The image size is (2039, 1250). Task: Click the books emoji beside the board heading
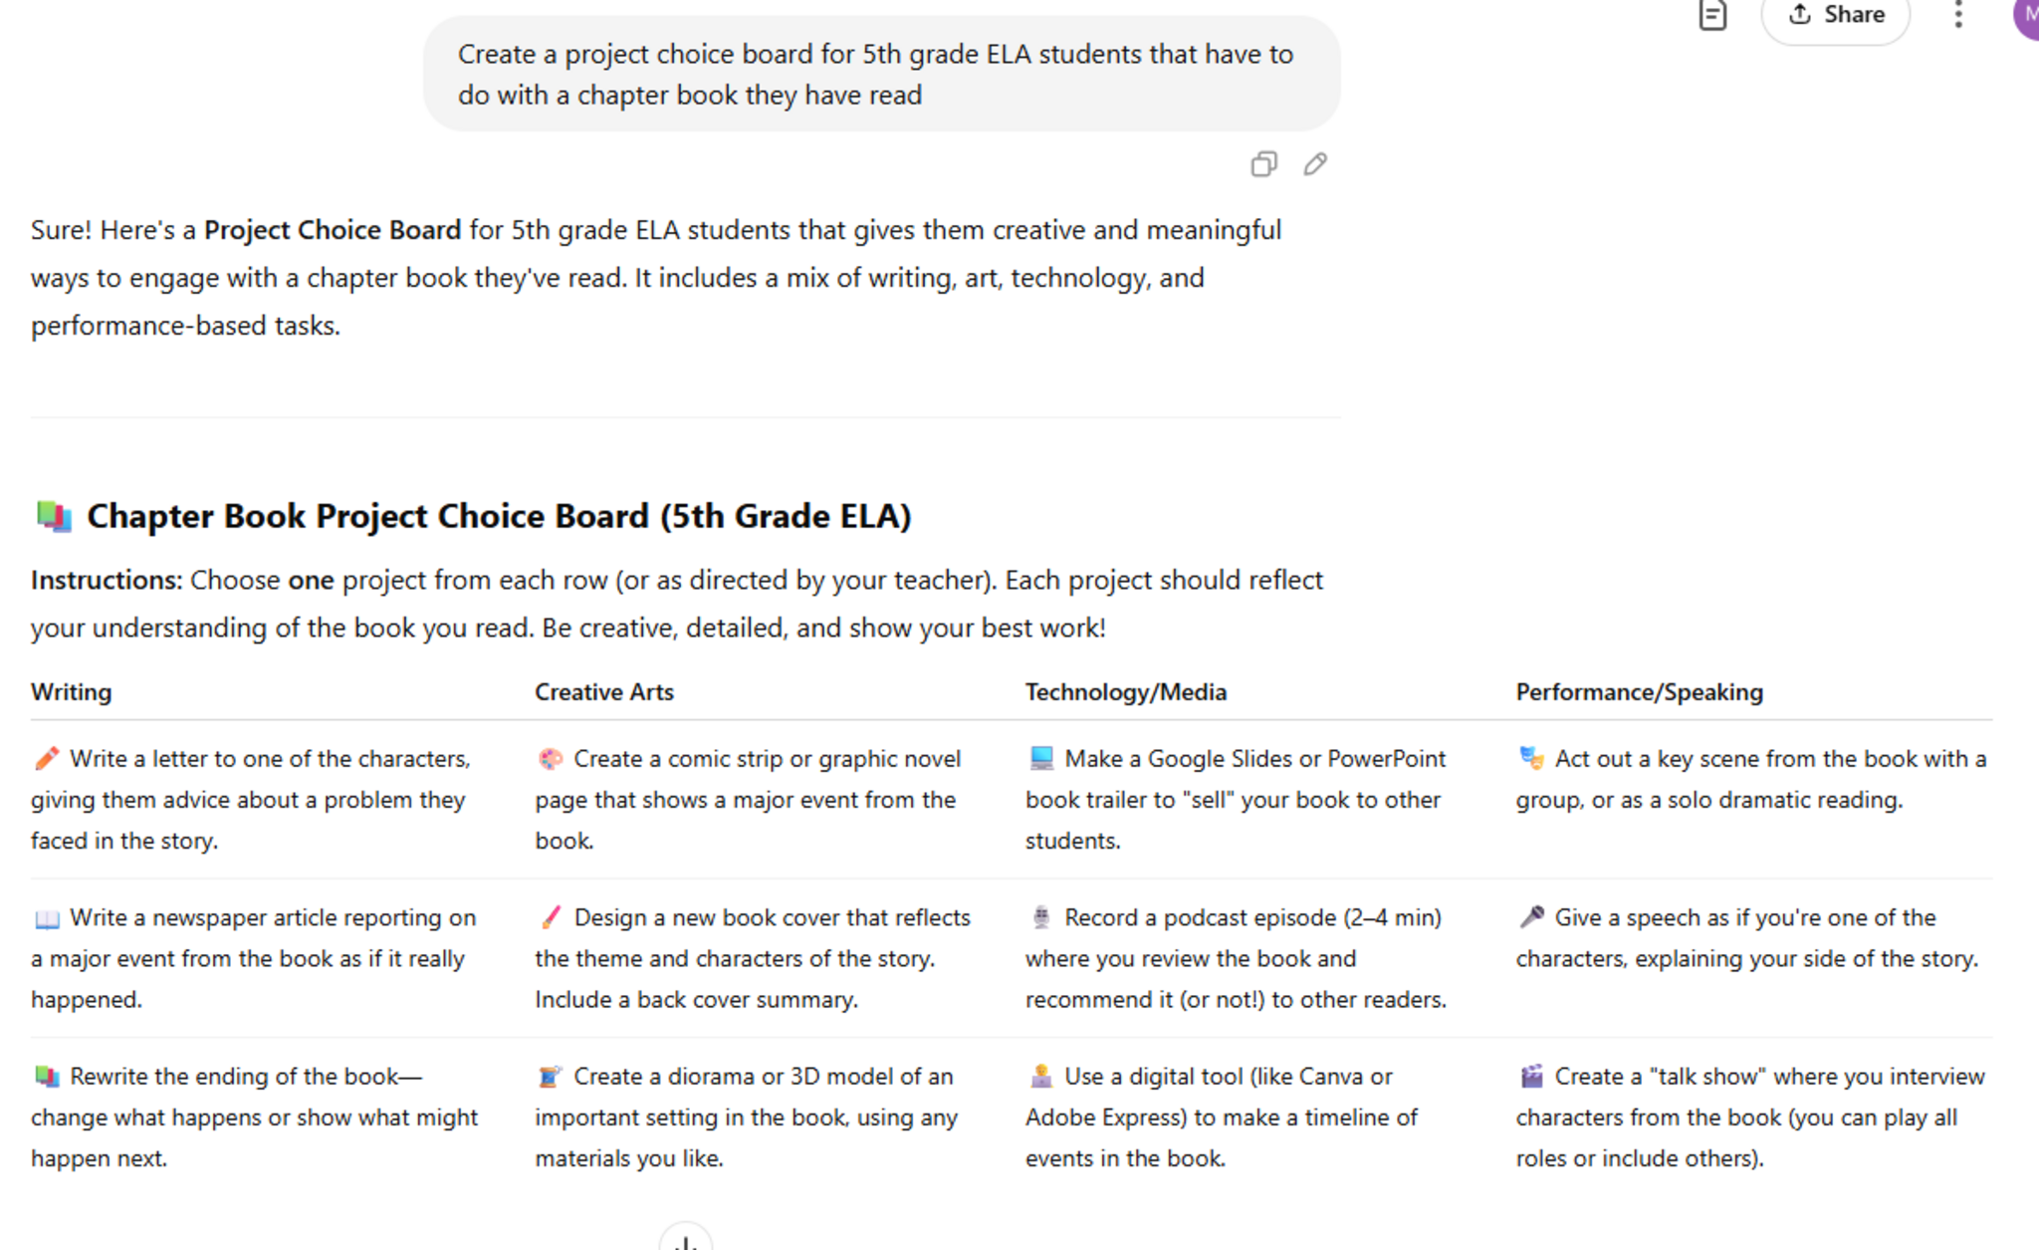coord(54,516)
